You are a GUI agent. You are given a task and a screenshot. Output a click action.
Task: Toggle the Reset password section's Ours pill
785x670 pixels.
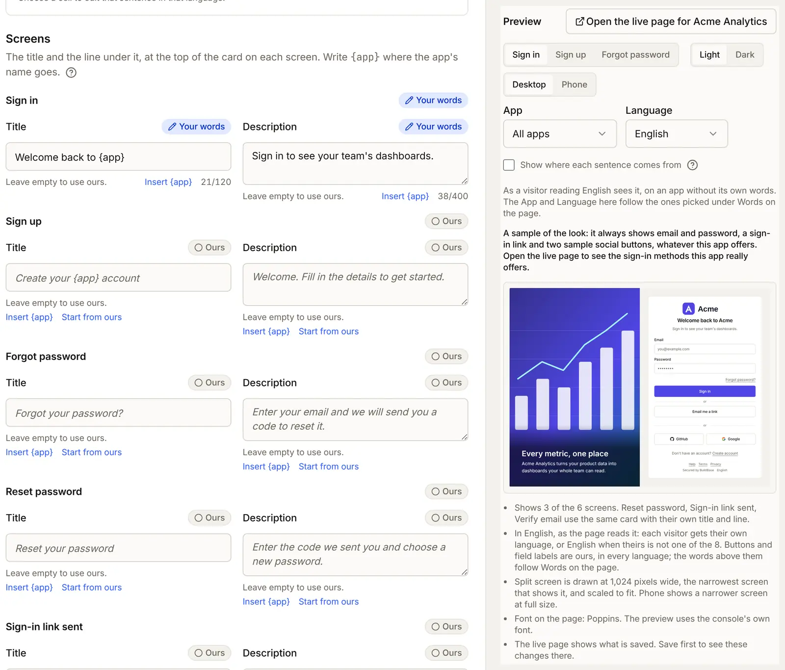446,491
